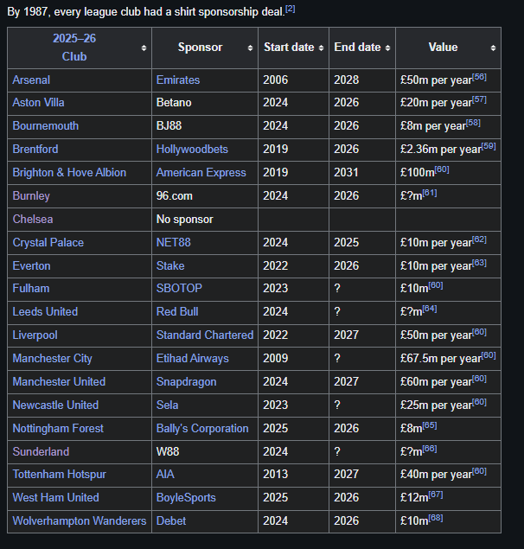The image size is (524, 549).
Task: Go to Wolverhampton Wanderers page
Action: [80, 520]
